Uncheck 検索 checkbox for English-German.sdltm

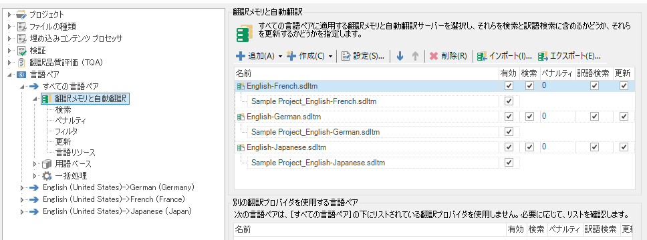pyautogui.click(x=530, y=117)
